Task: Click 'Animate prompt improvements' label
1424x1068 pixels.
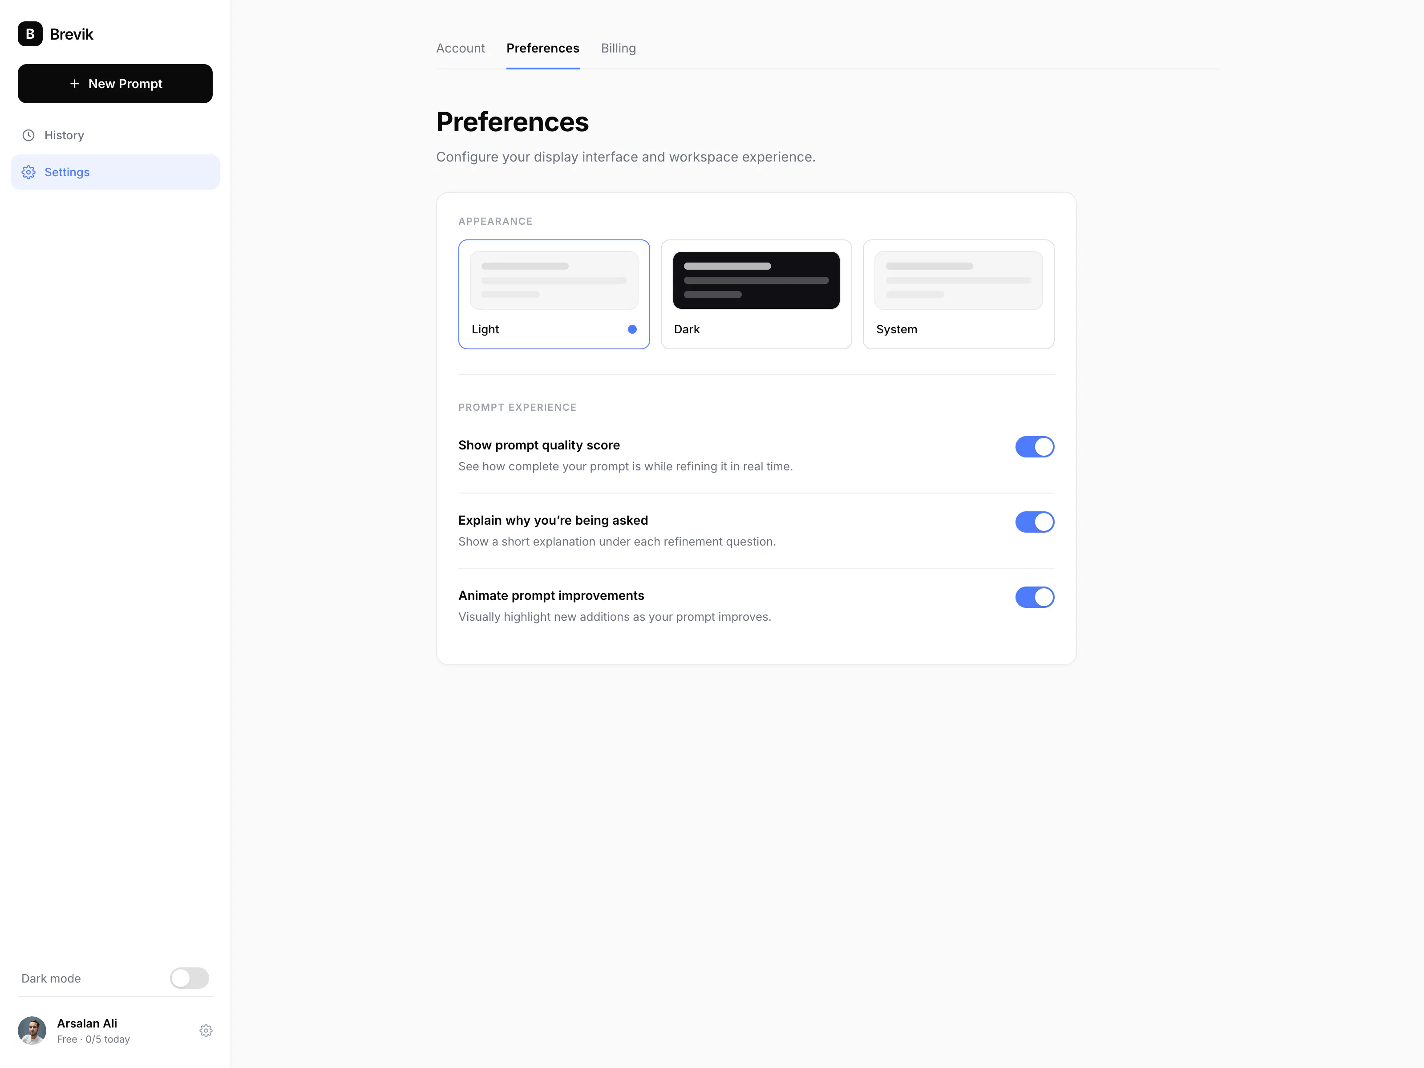Action: pos(551,595)
